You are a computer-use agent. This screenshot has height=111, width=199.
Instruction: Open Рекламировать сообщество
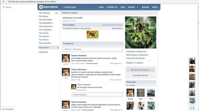137,55
